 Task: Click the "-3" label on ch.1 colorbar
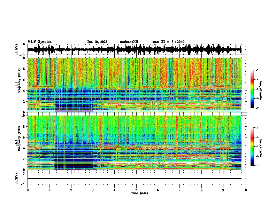(x=257, y=70)
